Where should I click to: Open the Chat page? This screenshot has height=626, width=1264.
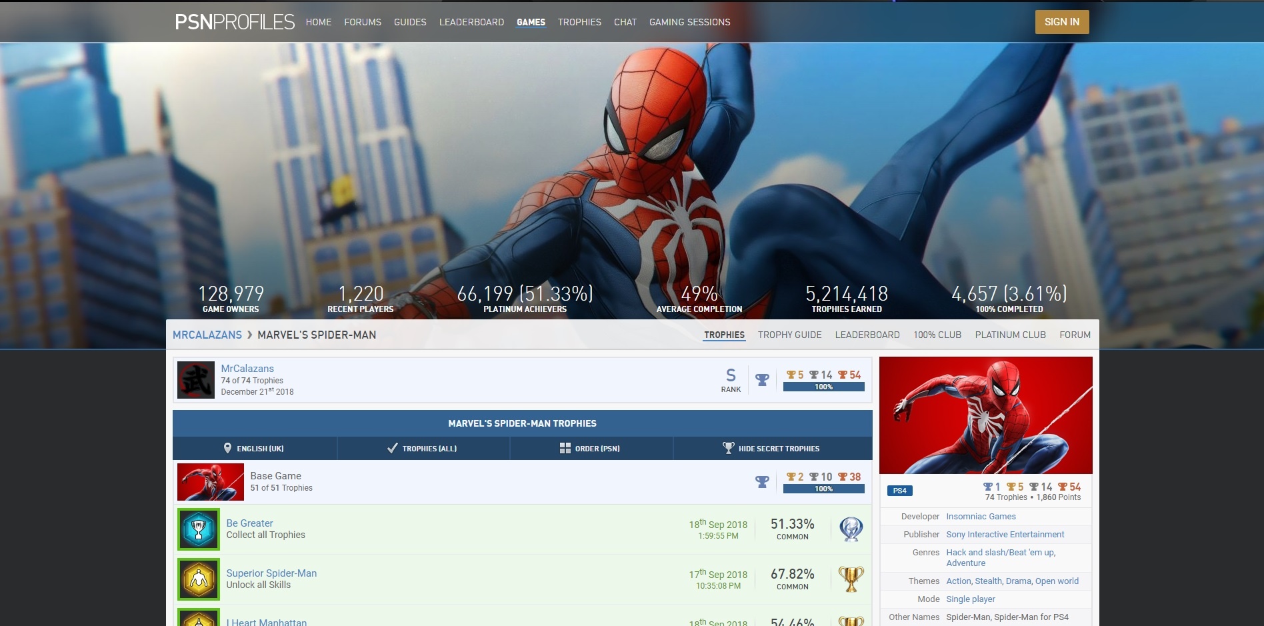coord(625,22)
